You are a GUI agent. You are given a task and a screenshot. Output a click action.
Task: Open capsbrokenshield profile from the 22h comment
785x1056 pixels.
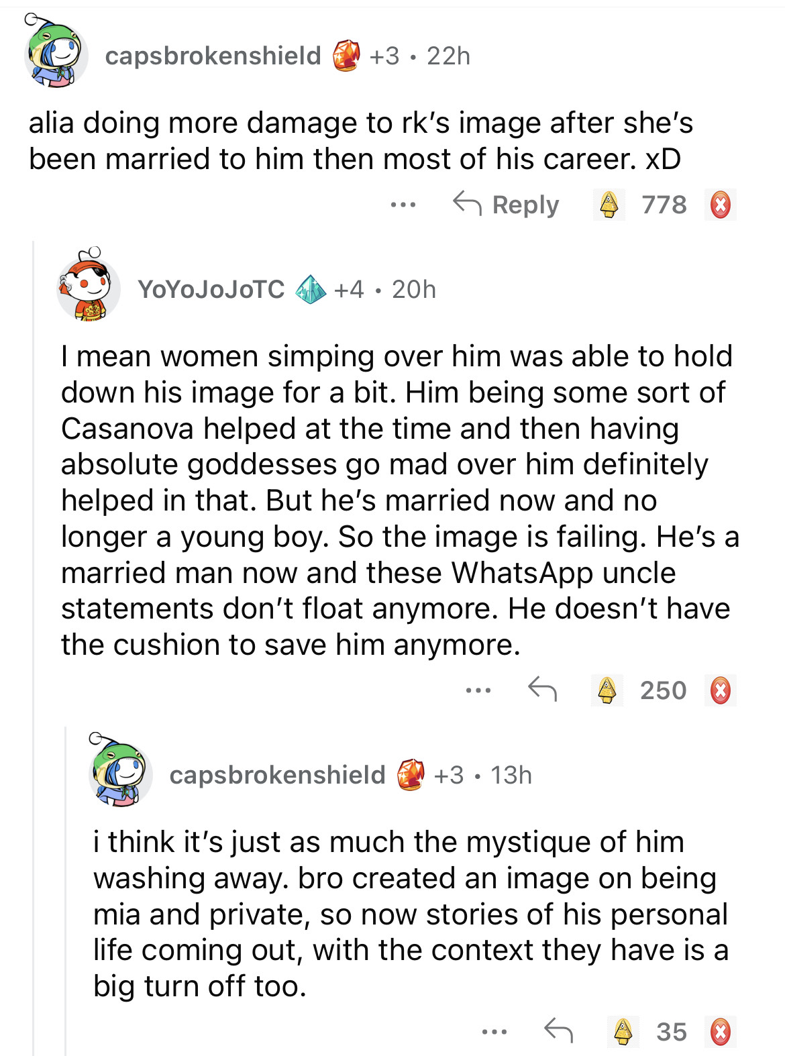click(213, 56)
